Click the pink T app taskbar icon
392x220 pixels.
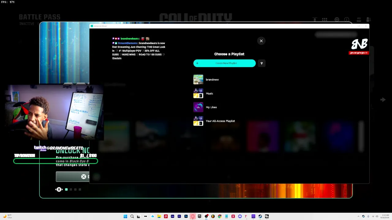click(246, 216)
